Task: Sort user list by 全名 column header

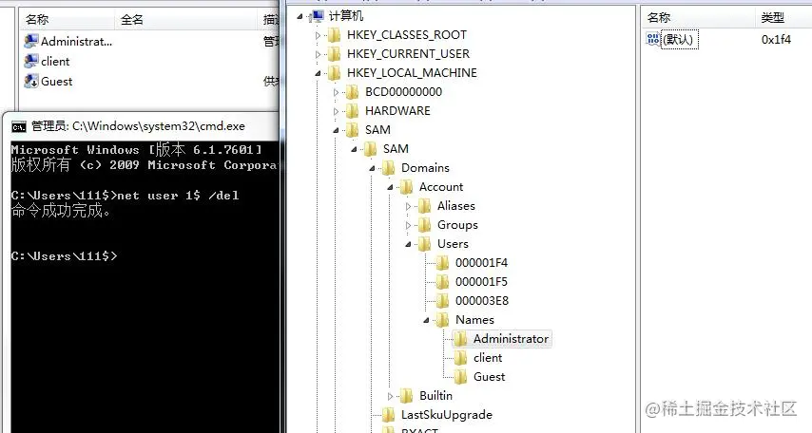Action: (x=186, y=20)
